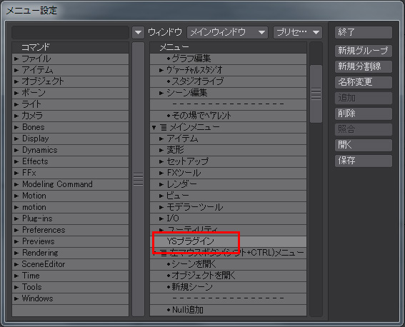Click 開く to load menu file

pos(363,145)
